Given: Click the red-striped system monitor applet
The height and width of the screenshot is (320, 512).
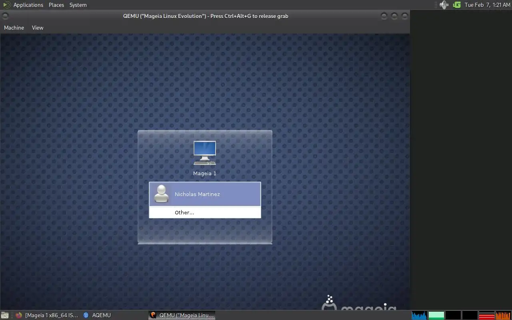Looking at the screenshot, I should point(487,315).
